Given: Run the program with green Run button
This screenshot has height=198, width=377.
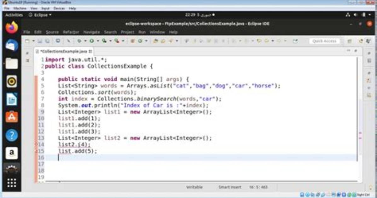Looking at the screenshot, I should coord(92,41).
